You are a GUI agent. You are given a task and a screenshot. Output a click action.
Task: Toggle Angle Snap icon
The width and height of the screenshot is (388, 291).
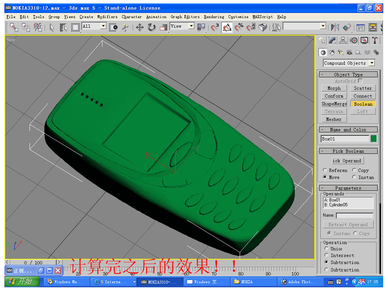point(227,27)
